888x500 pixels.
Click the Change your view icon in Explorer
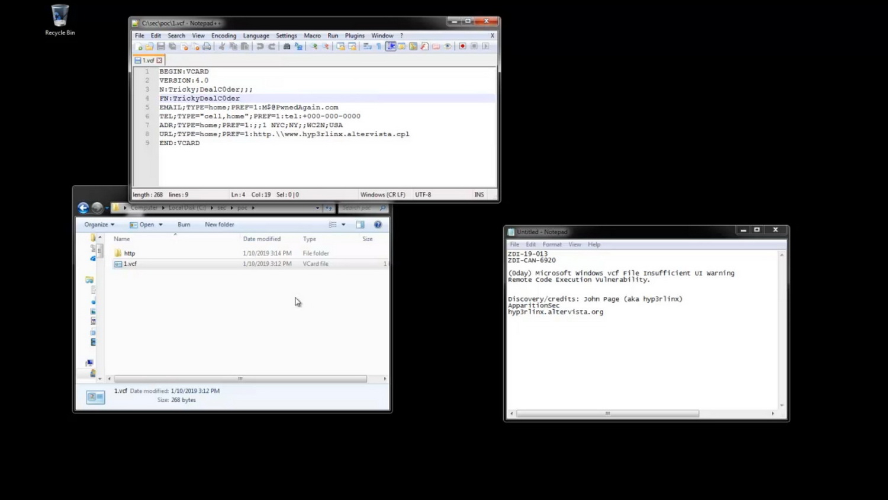tap(333, 225)
